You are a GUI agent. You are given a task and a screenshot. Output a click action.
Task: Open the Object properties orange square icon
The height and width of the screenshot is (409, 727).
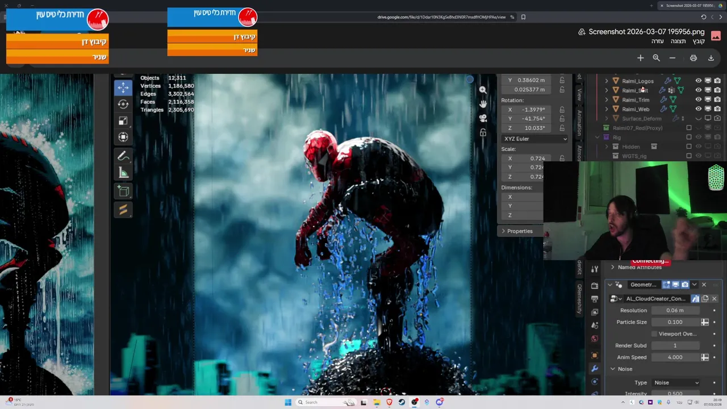coord(595,355)
